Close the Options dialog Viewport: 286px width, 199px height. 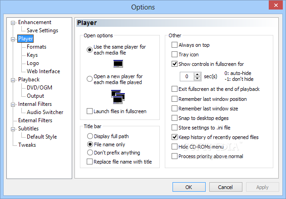click(x=276, y=5)
